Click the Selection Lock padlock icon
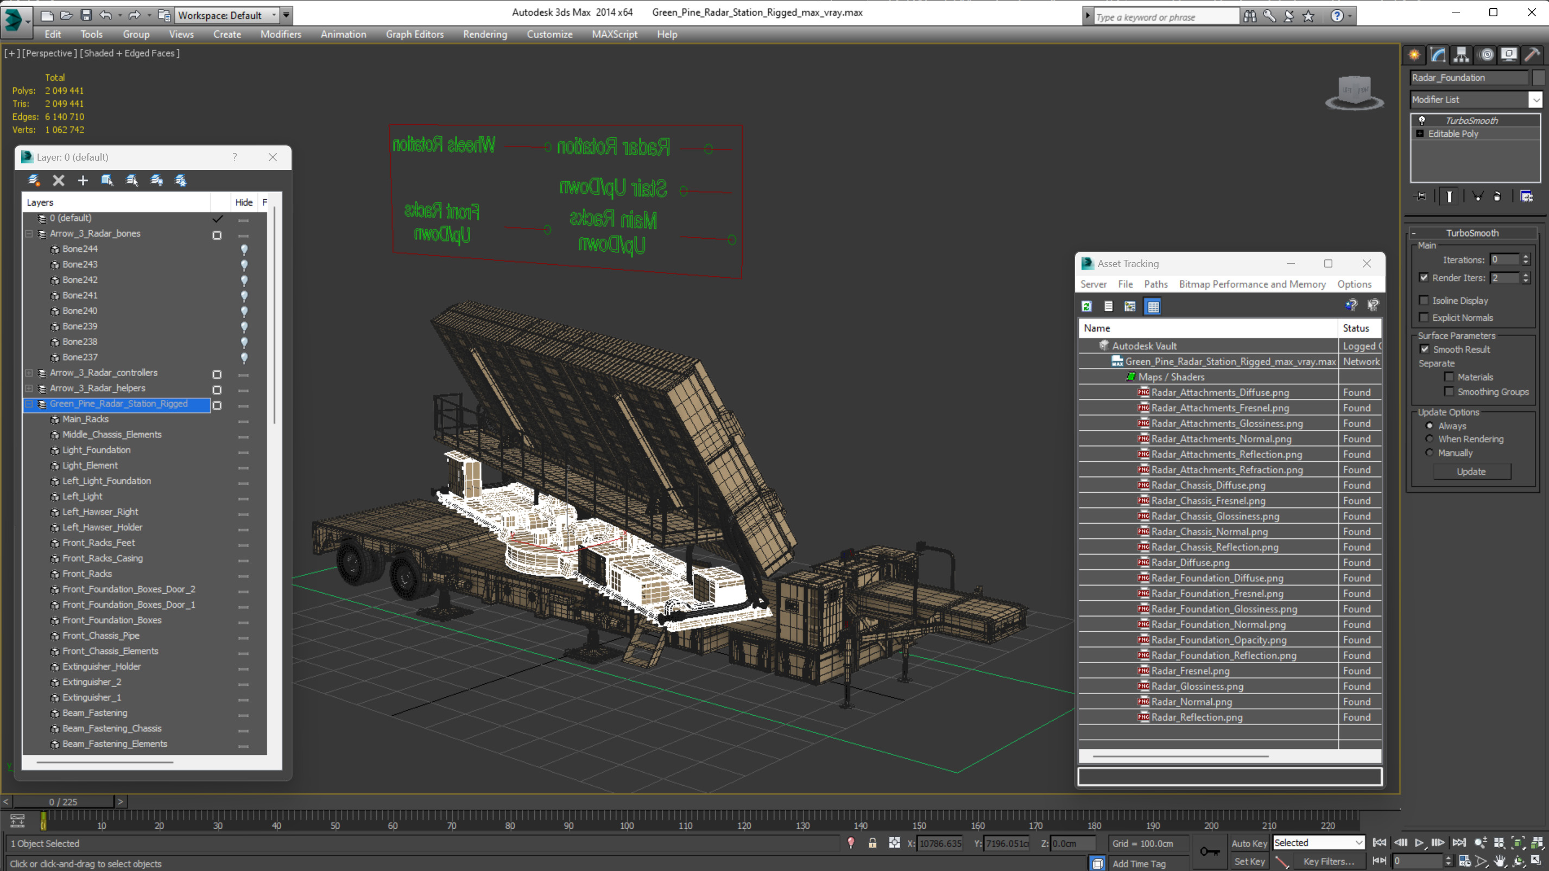Viewport: 1549px width, 871px height. pyautogui.click(x=872, y=843)
